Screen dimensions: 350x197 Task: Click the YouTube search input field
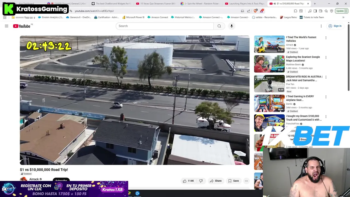point(165,26)
